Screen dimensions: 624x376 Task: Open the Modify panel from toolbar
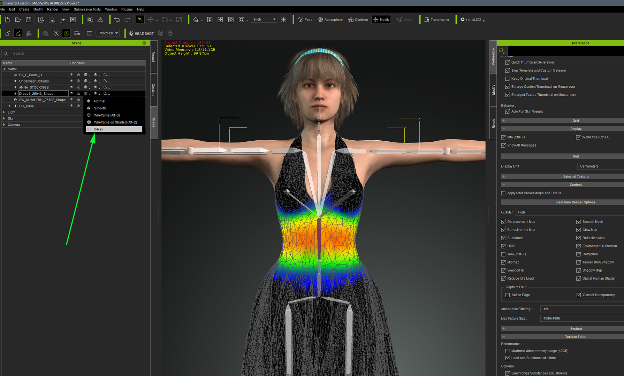(x=381, y=19)
